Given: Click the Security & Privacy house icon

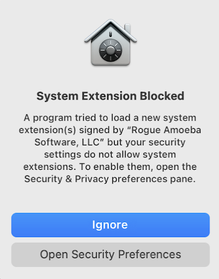Looking at the screenshot, I should 111,42.
